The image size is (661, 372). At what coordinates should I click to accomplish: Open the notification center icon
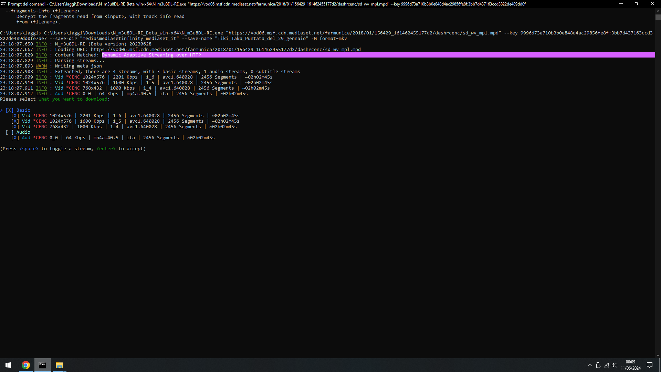(x=650, y=365)
